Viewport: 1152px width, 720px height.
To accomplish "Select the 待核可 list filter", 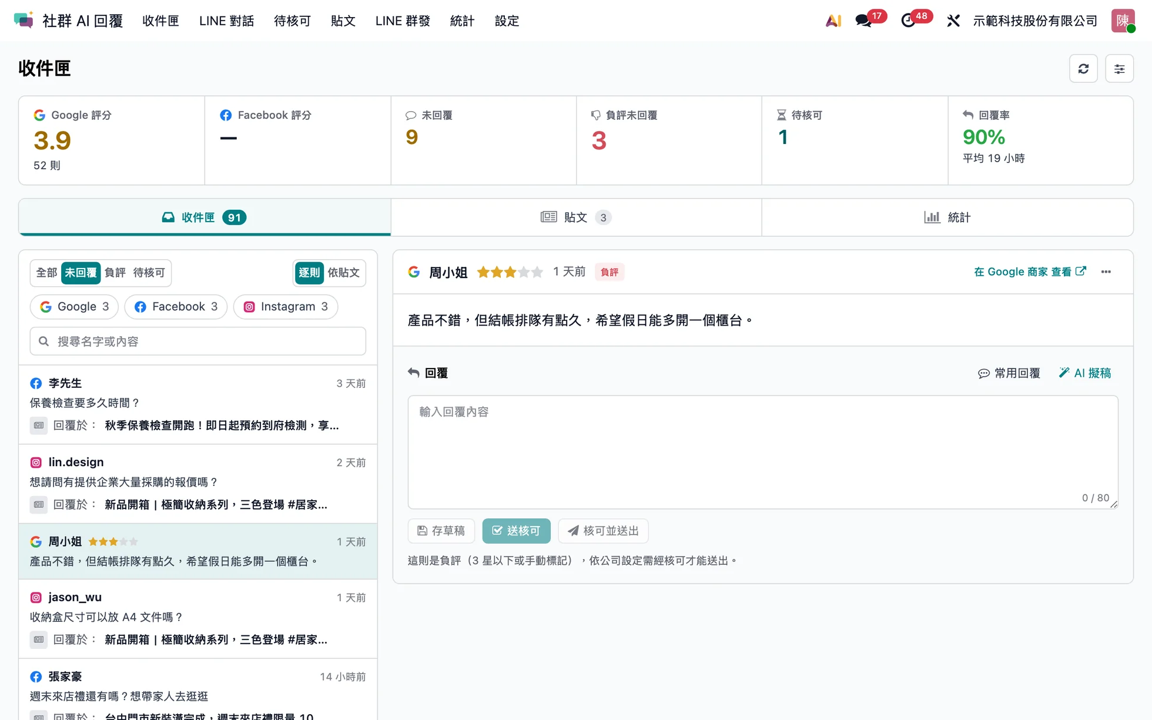I will point(149,273).
